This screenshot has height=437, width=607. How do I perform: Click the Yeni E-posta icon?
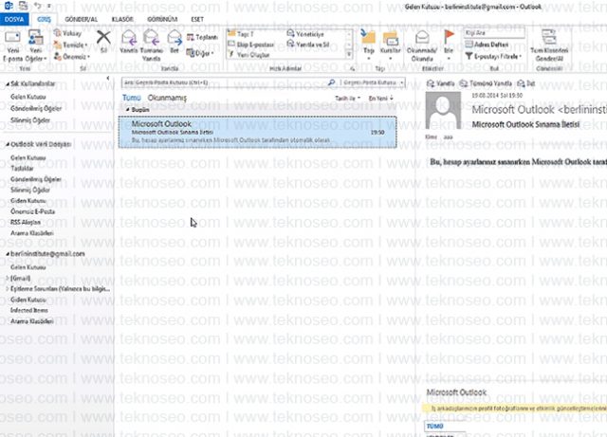[12, 46]
